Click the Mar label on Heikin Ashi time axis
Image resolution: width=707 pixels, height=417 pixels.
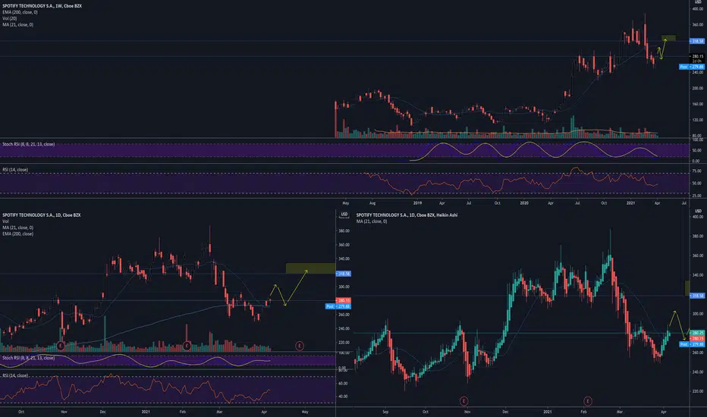click(620, 412)
